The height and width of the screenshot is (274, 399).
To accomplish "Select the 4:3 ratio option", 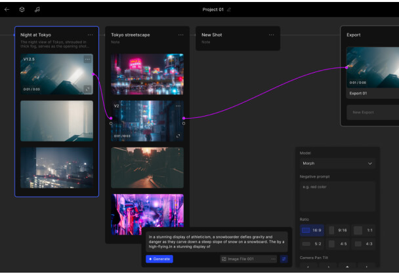I will (x=364, y=244).
